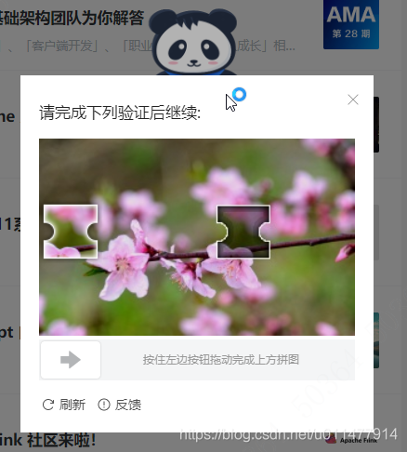The height and width of the screenshot is (452, 407).
Task: Click the gray arrow slider handle
Action: pos(71,360)
